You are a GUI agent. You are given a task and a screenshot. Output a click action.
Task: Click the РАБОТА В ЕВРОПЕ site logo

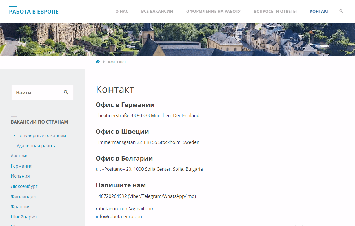(34, 12)
